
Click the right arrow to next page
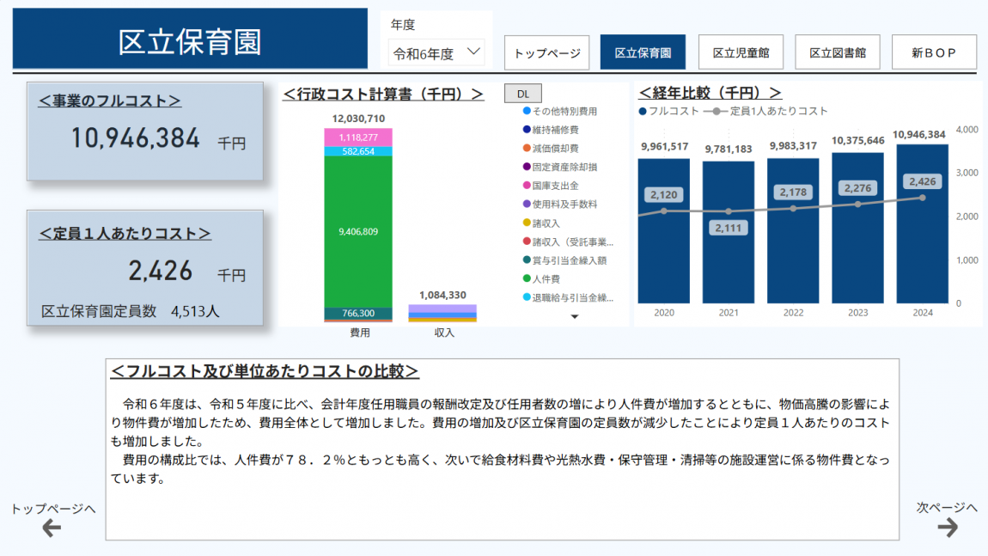coord(947,528)
